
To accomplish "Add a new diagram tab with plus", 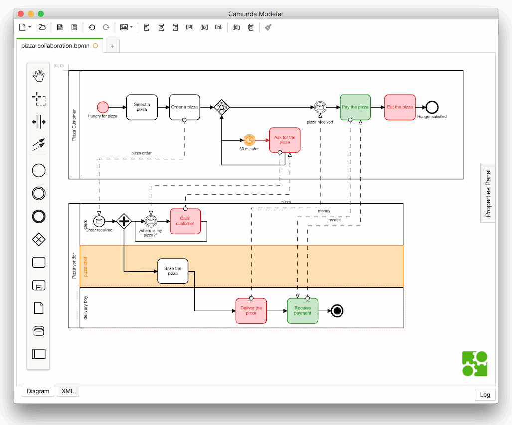I will 113,46.
